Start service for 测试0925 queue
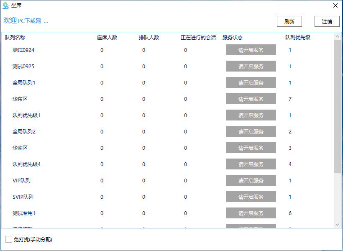Viewport: 343px width, 251px height. point(251,67)
